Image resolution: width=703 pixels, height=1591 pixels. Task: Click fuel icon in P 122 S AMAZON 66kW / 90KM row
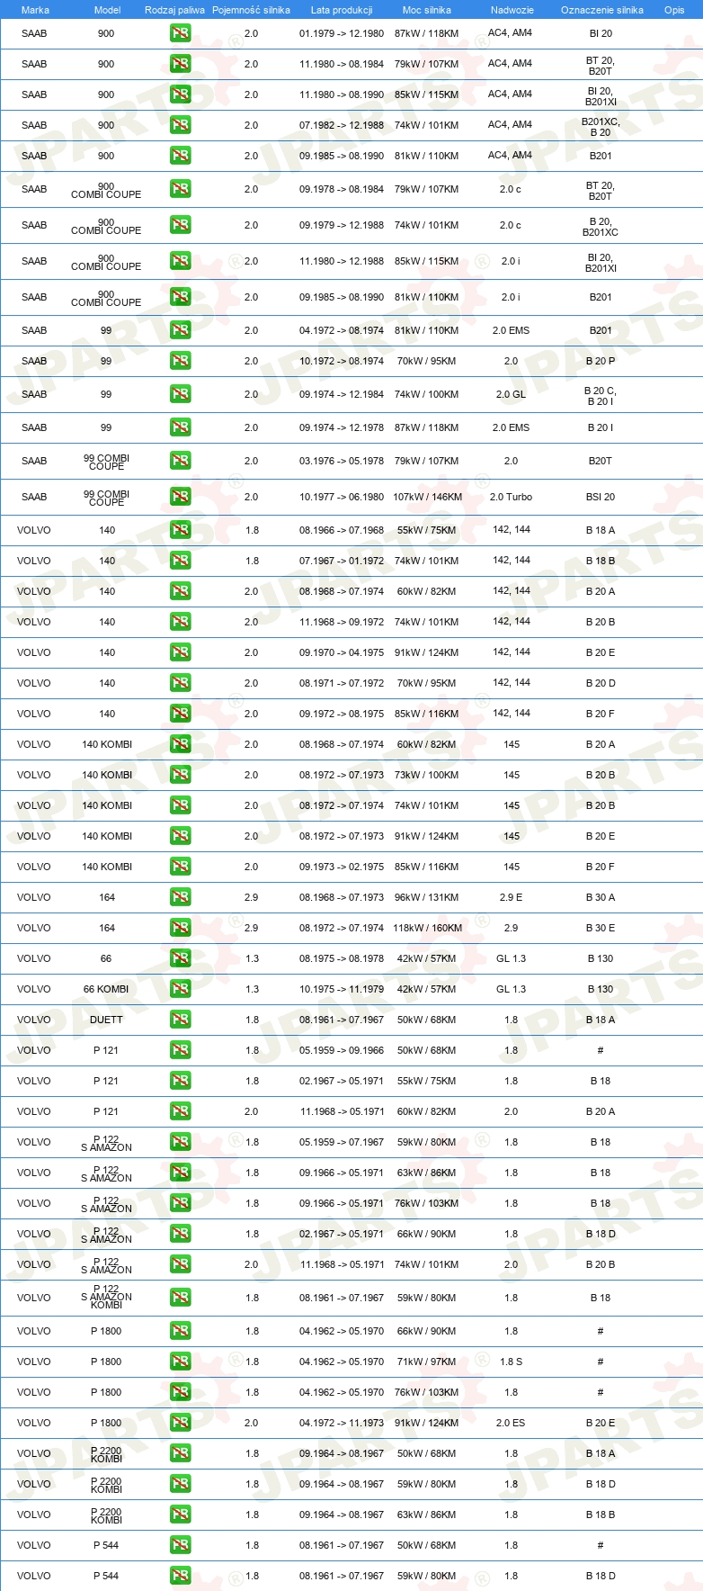coord(181,1234)
